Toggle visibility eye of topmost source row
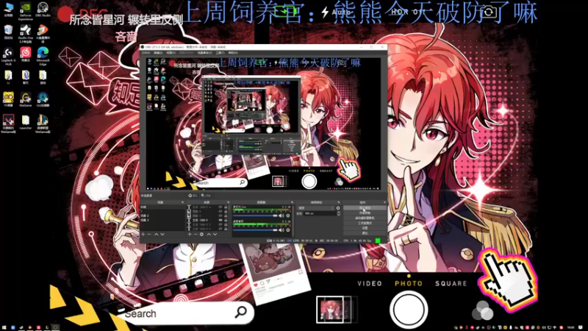This screenshot has width=588, height=331. click(220, 207)
